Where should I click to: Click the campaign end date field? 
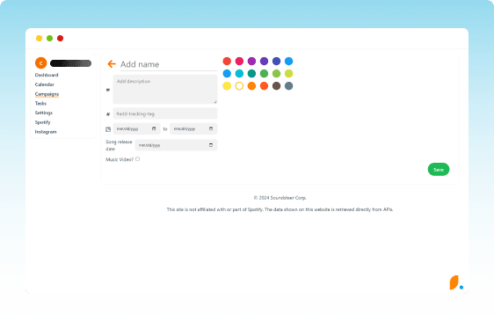pyautogui.click(x=193, y=128)
